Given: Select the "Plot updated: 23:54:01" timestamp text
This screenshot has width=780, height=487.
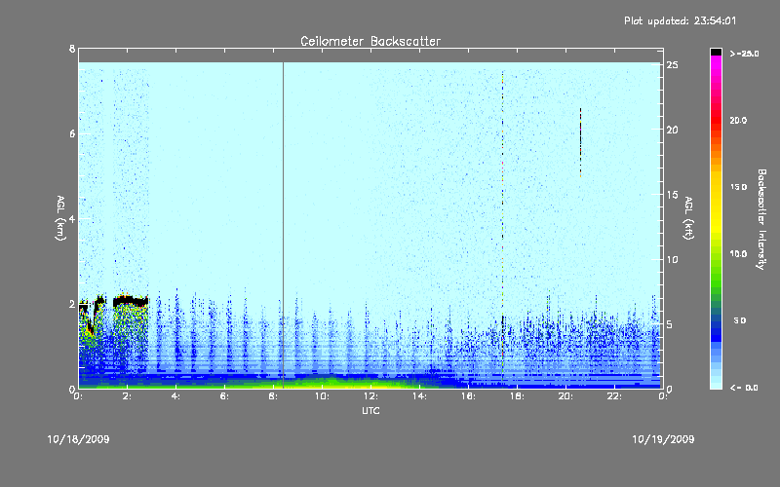Looking at the screenshot, I should coord(680,20).
